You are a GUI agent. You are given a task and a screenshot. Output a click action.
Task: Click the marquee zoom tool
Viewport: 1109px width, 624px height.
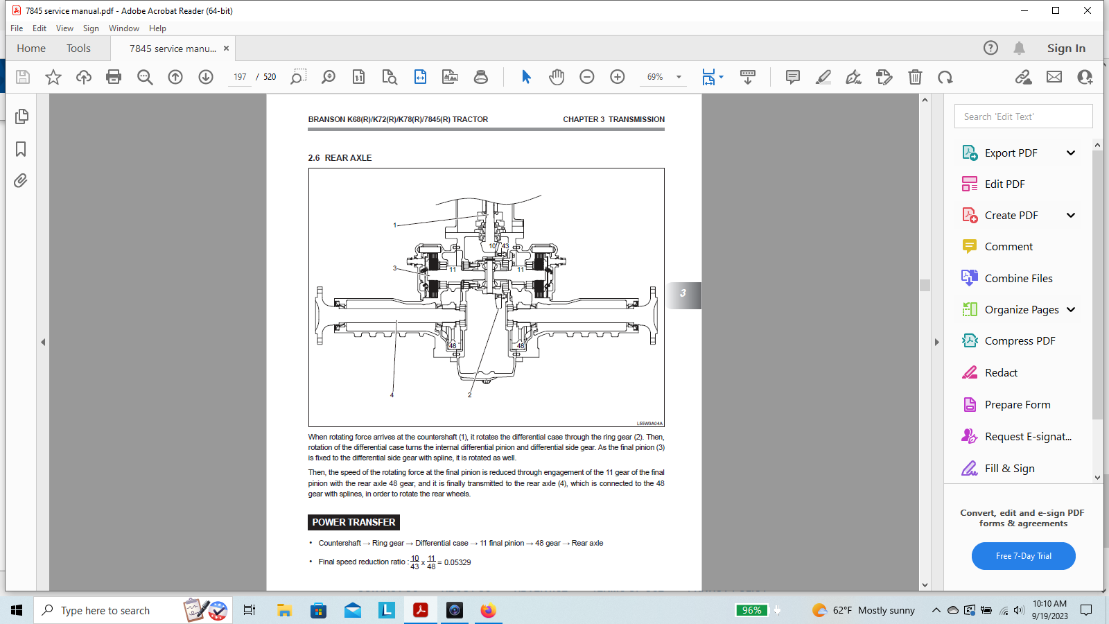coord(299,77)
